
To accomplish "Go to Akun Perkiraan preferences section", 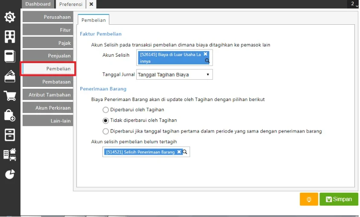I will [47, 108].
